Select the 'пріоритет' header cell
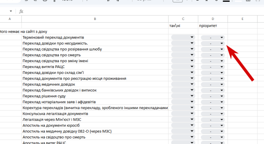Screen dimensions: 264x144 pyautogui.click(x=213, y=25)
